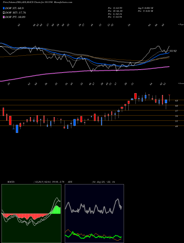Image resolution: width=184 pixels, height=243 pixels.
Task: Click the 'Pre V: 0.01 M' volume text
Action: (145, 11)
